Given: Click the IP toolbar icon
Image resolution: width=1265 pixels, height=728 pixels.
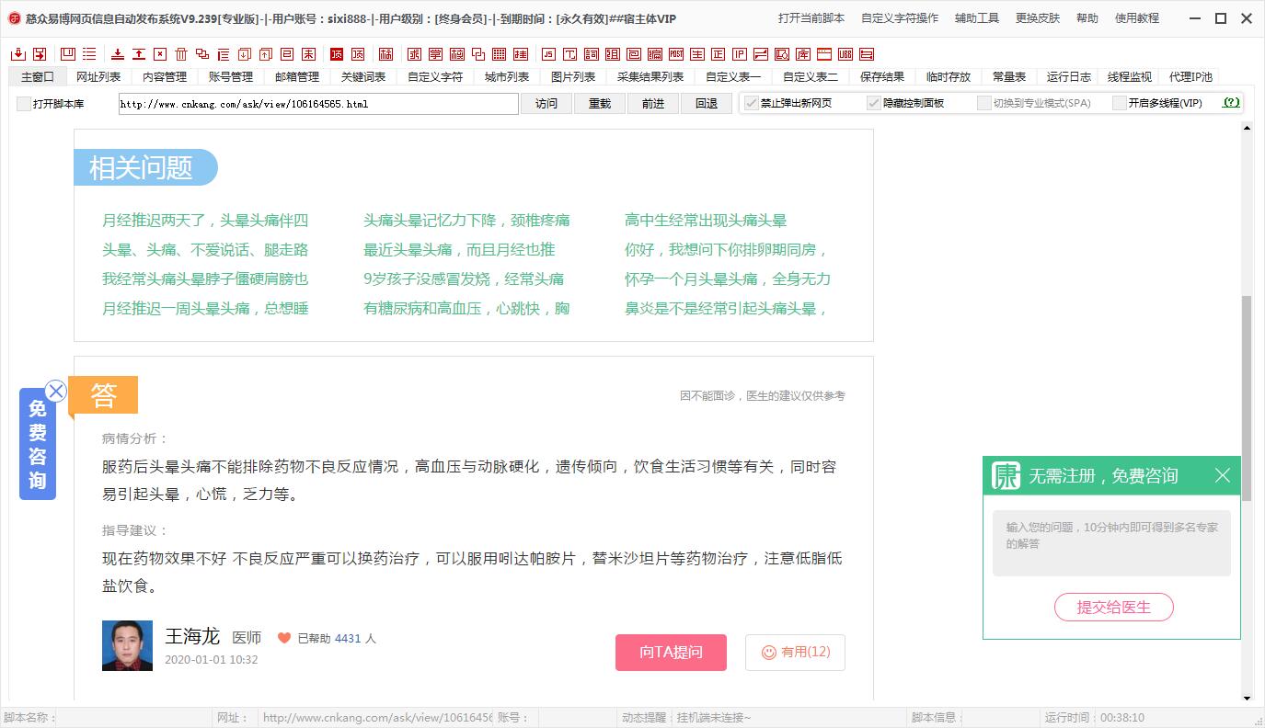Looking at the screenshot, I should [740, 54].
